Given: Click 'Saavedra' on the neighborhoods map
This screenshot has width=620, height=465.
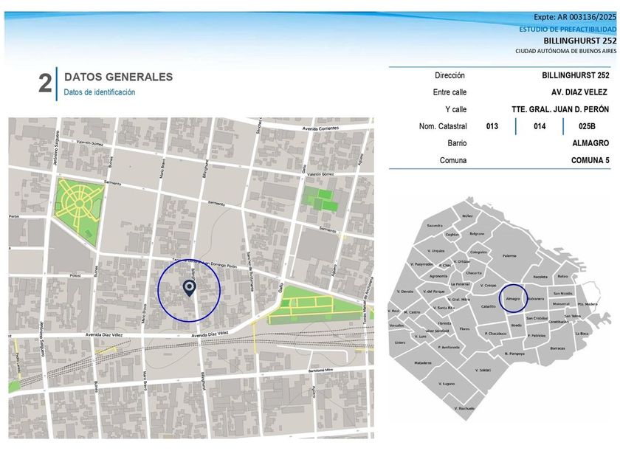Looking at the screenshot, I should point(435,225).
